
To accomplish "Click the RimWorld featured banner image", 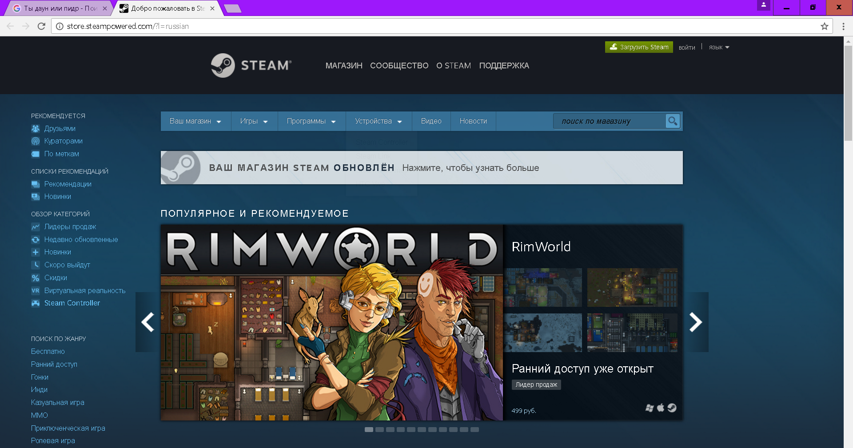I will (332, 322).
